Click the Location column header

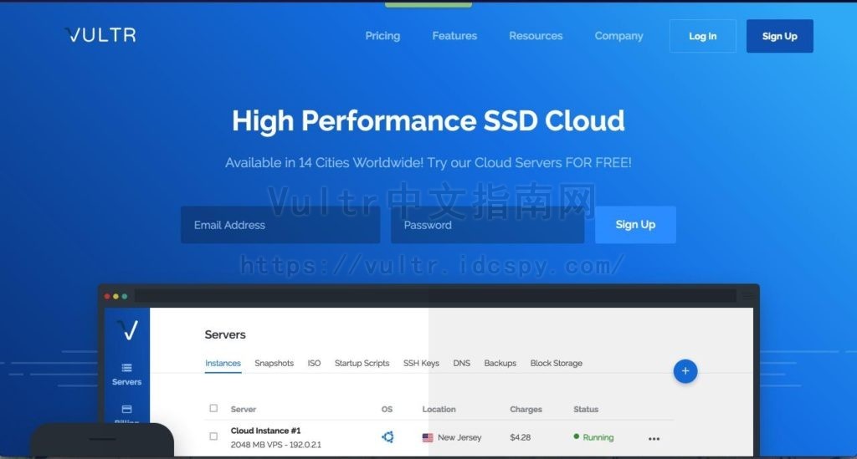click(x=439, y=410)
